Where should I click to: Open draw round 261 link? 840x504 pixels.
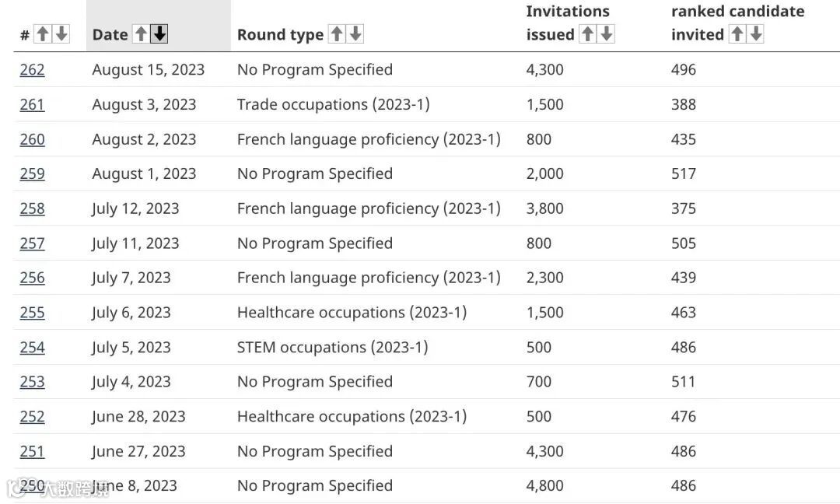coord(32,104)
